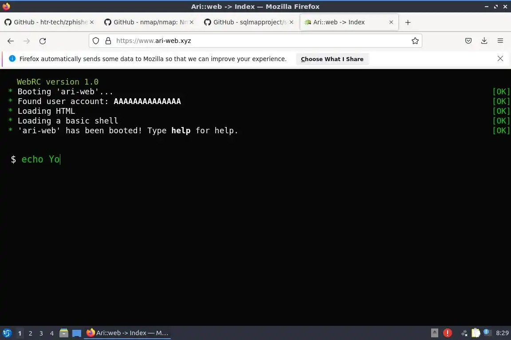Screen dimensions: 511x340
Task: Click the 8:29 clock
Action: 502,333
